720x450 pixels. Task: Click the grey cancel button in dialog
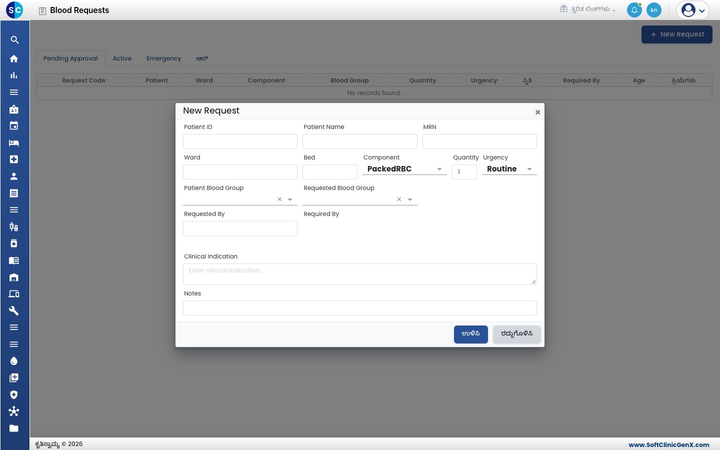pos(517,334)
